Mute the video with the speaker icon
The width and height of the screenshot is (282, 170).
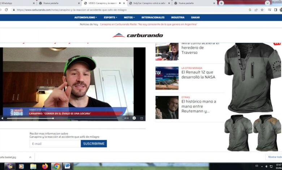pyautogui.click(x=2, y=118)
